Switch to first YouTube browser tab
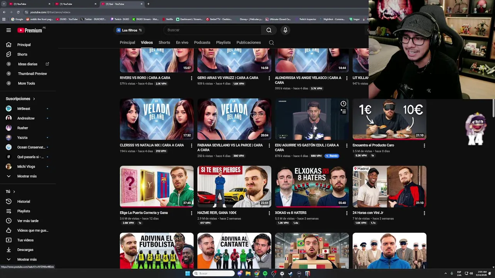The image size is (495, 278). pyautogui.click(x=29, y=4)
